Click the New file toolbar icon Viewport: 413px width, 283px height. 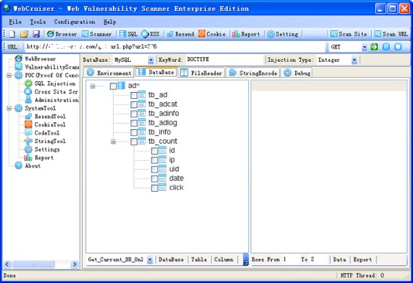point(12,34)
